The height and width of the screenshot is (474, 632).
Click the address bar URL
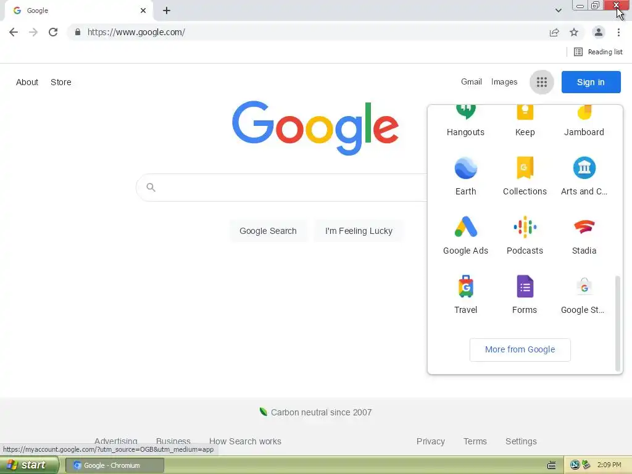click(x=136, y=32)
